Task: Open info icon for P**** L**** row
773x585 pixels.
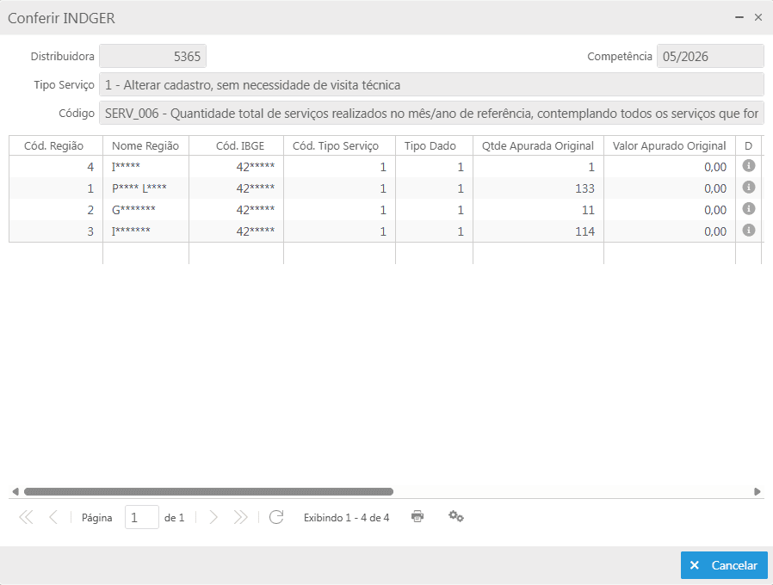Action: pyautogui.click(x=748, y=188)
